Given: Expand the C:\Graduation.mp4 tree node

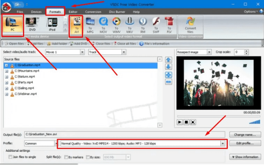Looking at the screenshot, I should 6,65.
